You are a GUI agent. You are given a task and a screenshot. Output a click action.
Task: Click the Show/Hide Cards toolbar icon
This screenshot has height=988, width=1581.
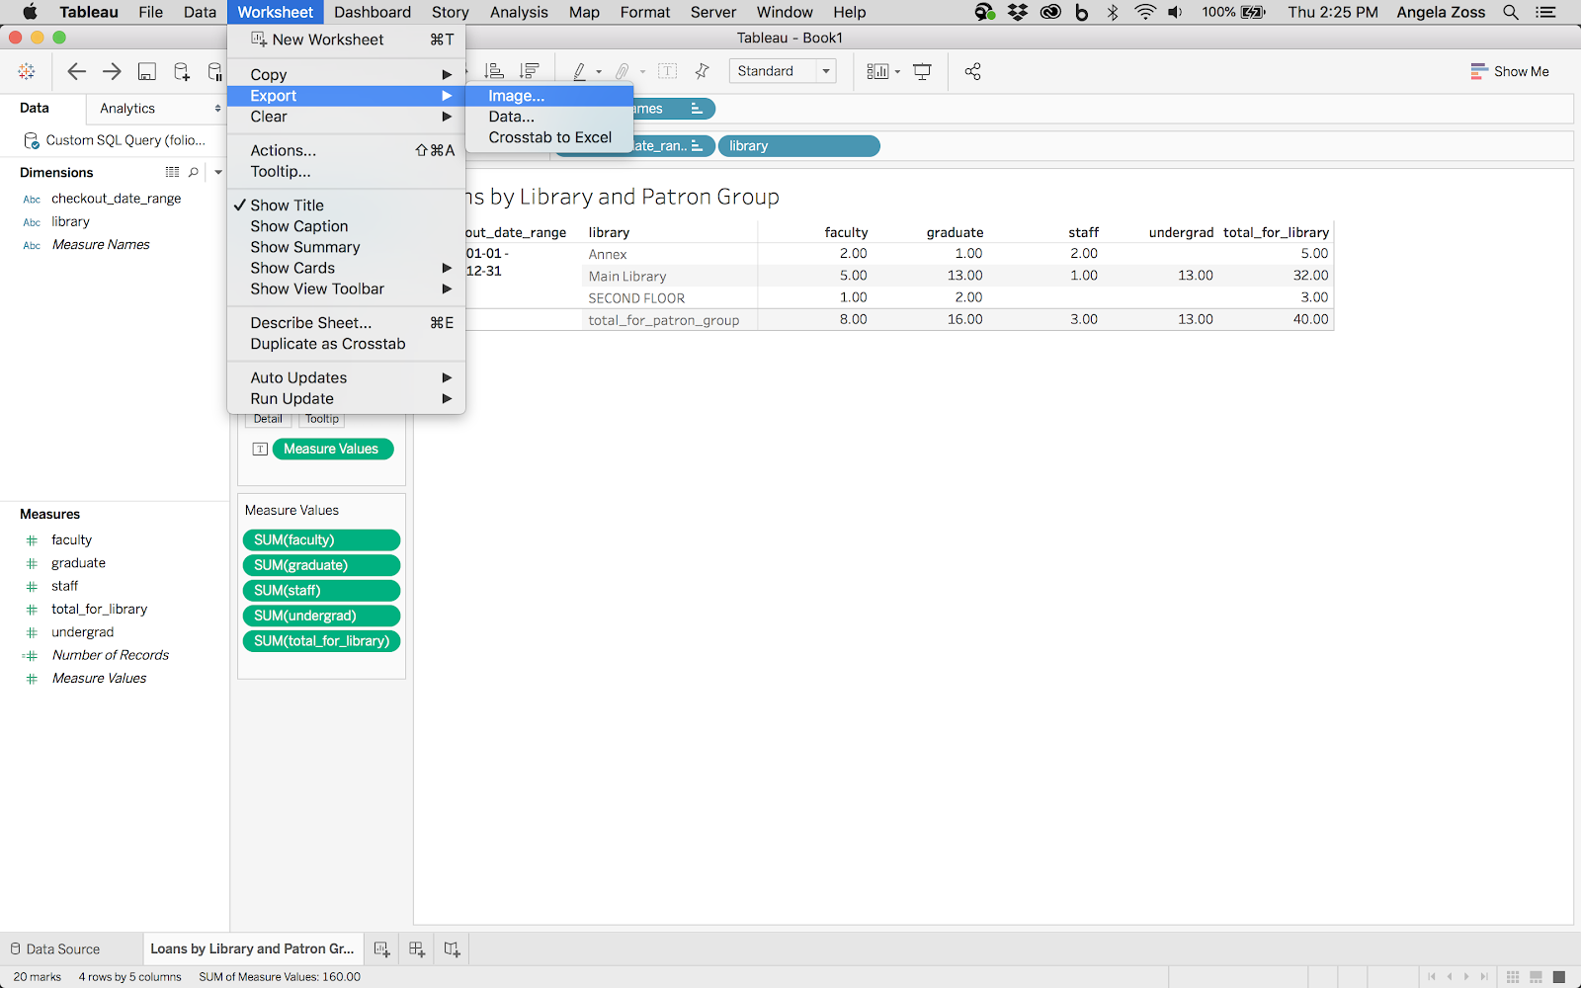[x=877, y=71]
